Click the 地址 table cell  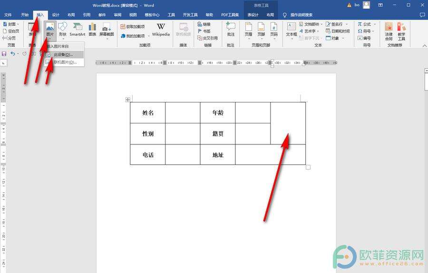[218, 155]
